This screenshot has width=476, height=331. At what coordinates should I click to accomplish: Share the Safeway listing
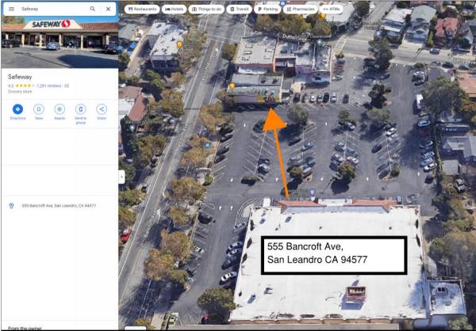102,112
